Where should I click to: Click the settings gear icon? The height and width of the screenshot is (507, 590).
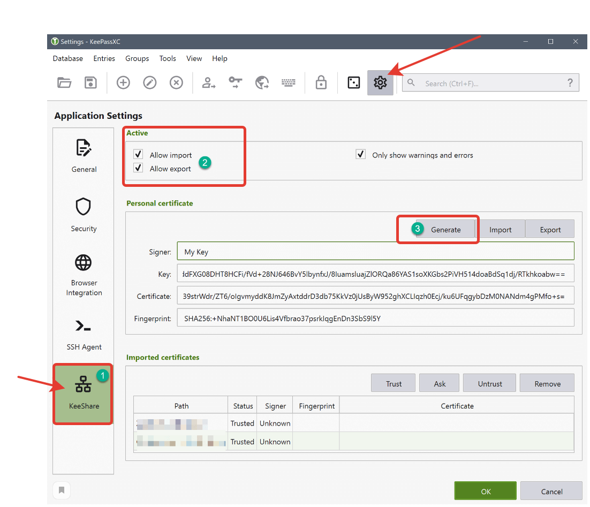[381, 82]
